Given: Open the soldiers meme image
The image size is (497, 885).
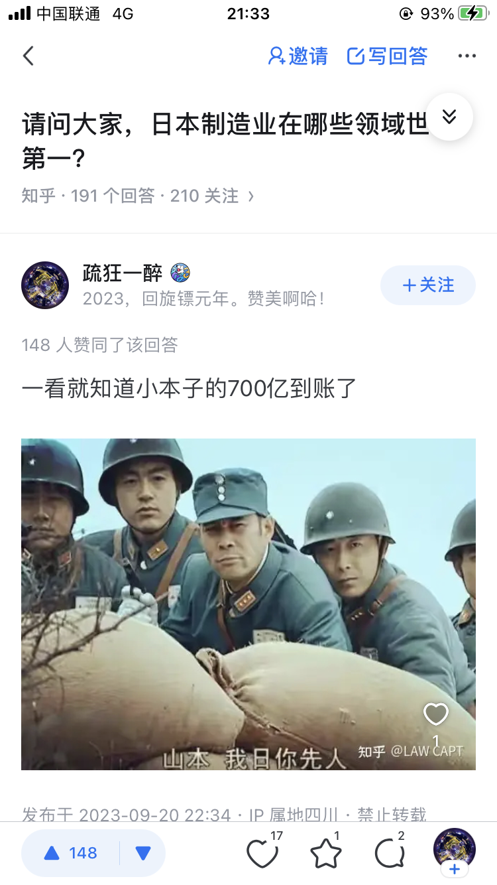Looking at the screenshot, I should tap(248, 604).
